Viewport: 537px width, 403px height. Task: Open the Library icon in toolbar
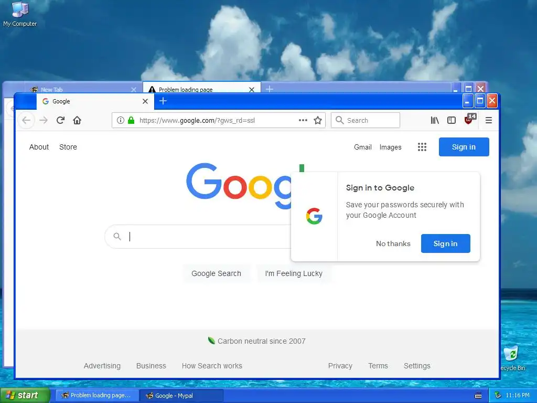(435, 120)
